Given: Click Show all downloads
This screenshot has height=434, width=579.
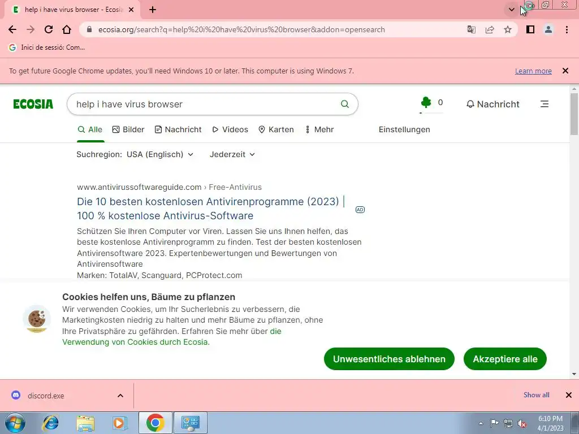Looking at the screenshot, I should 536,395.
